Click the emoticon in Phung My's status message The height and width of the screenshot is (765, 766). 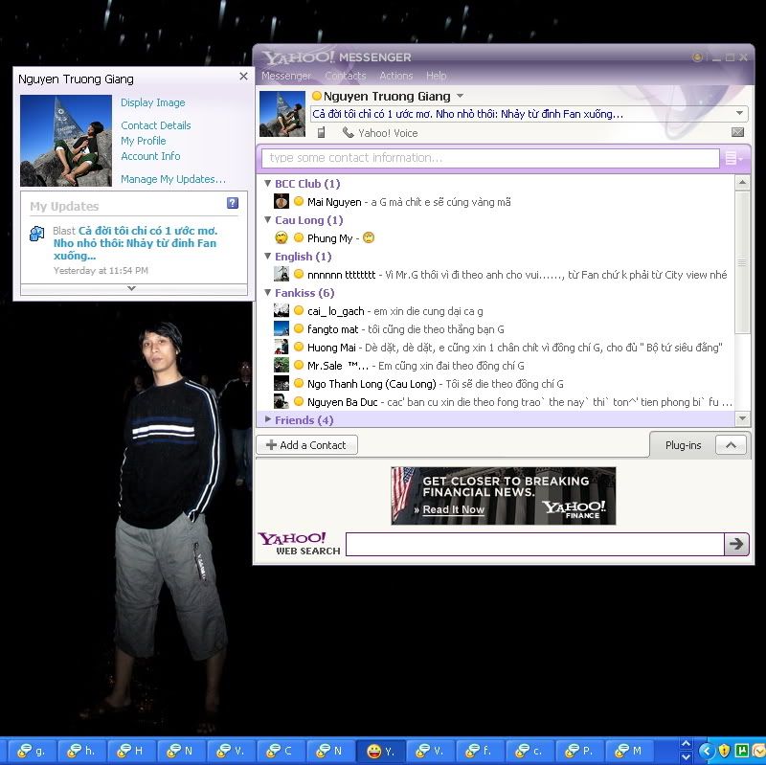(x=369, y=237)
